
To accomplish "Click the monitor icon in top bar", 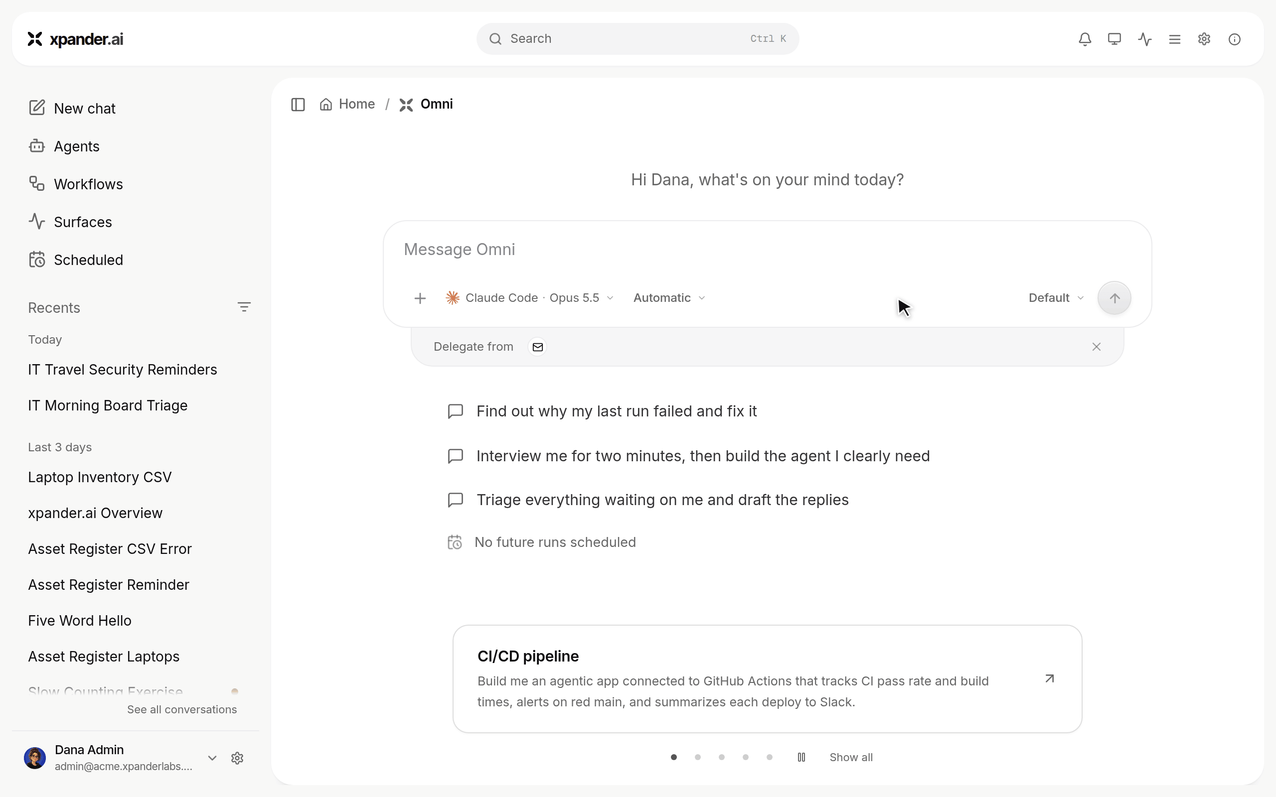I will coord(1114,39).
